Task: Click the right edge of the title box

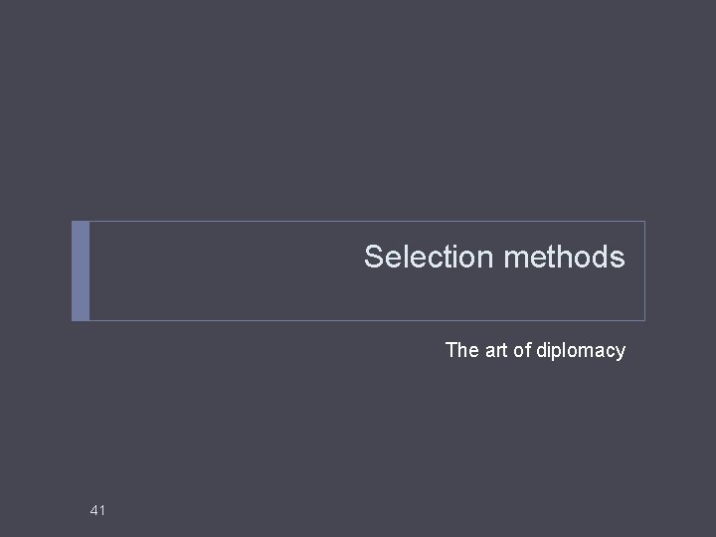Action: pyautogui.click(x=644, y=270)
